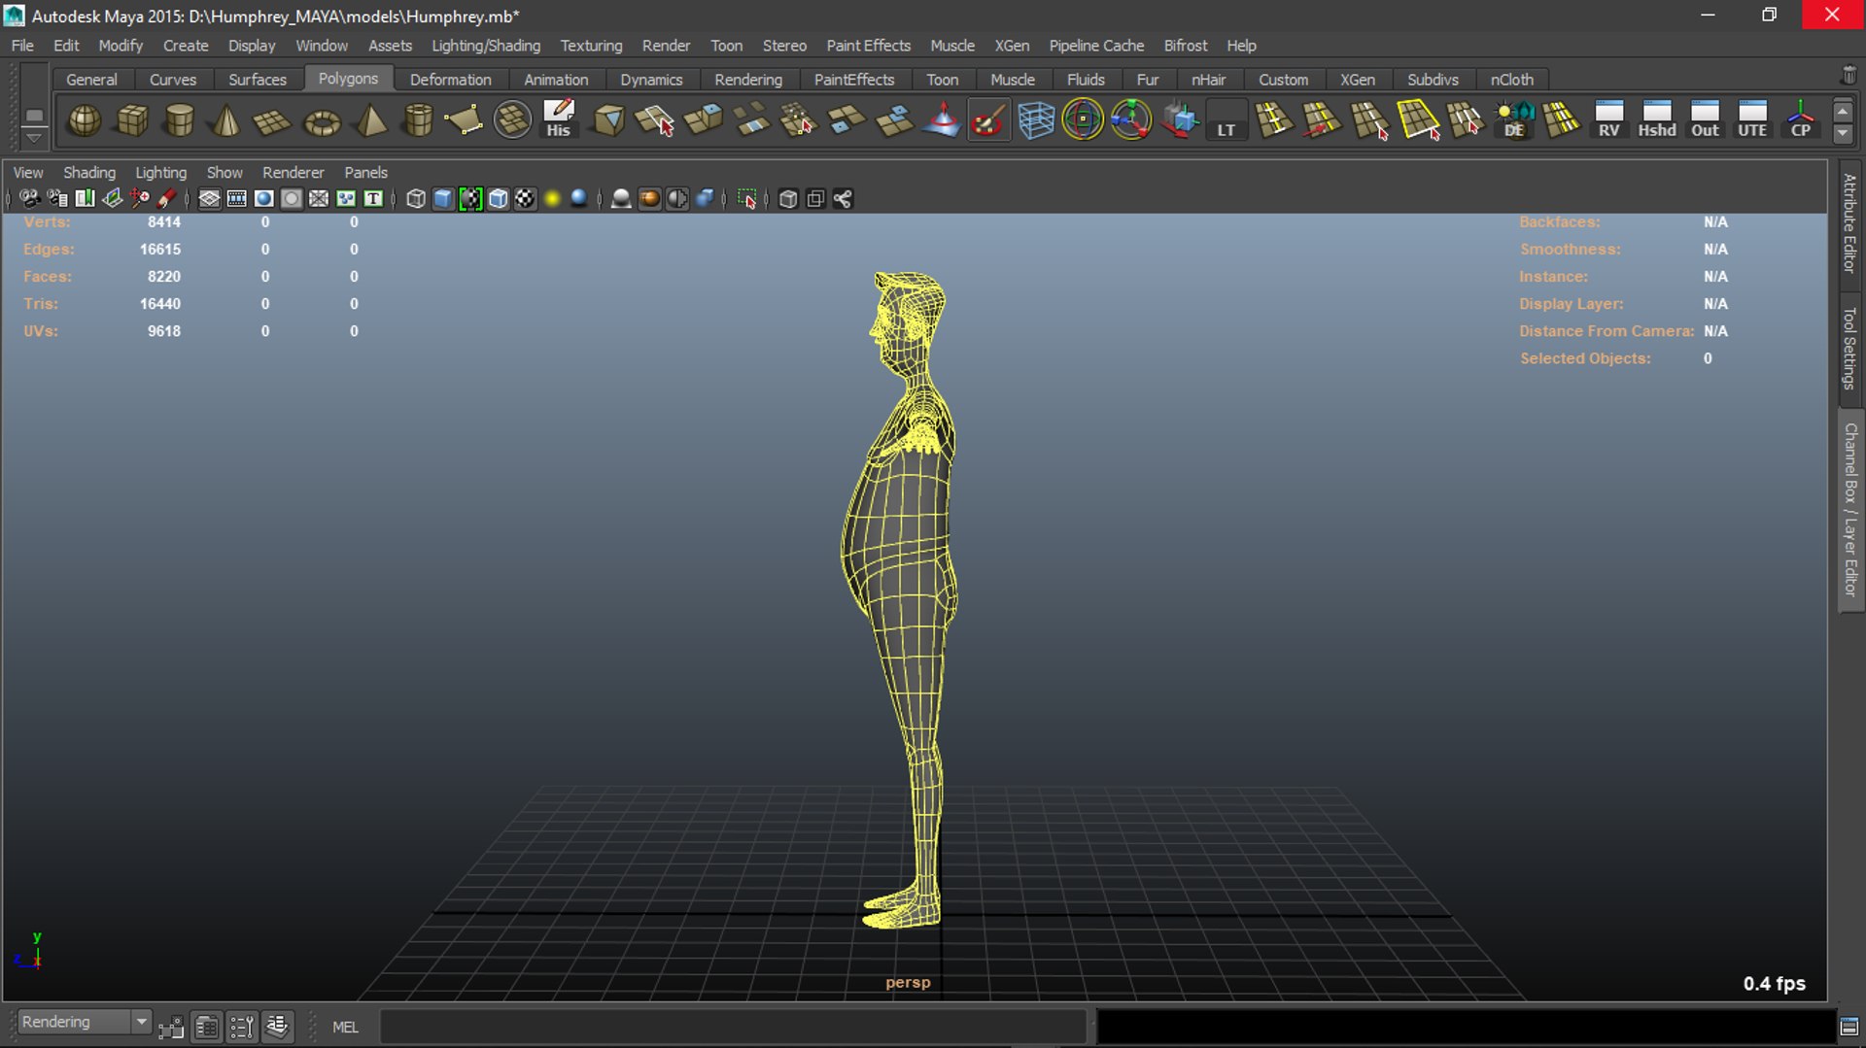Create a polygon pipe primitive
Screen dimensions: 1866x1048
pyautogui.click(x=418, y=120)
